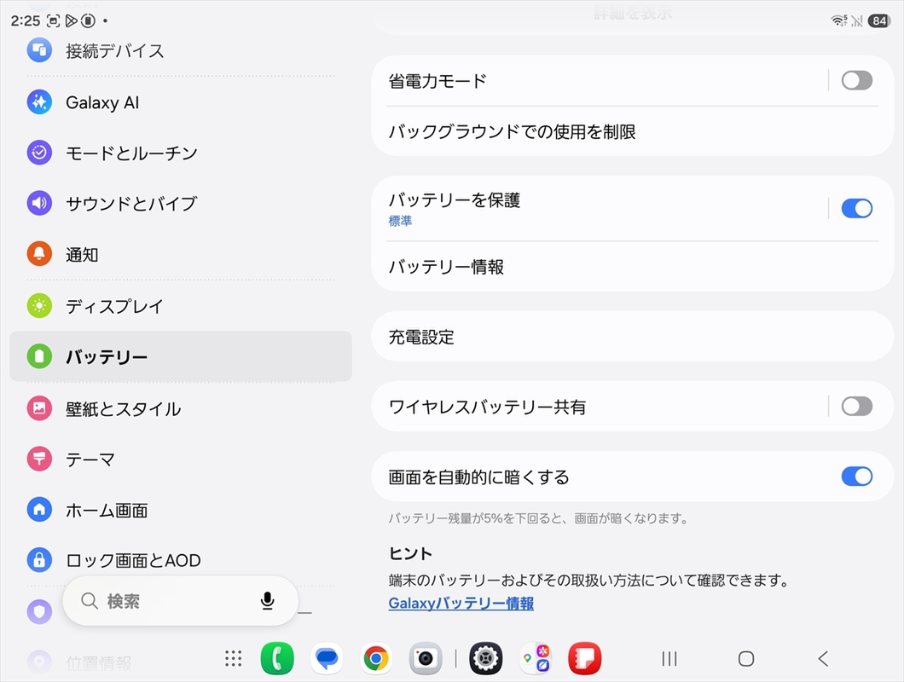904x682 pixels.
Task: Open the battery status indicator showing 84
Action: point(879,20)
